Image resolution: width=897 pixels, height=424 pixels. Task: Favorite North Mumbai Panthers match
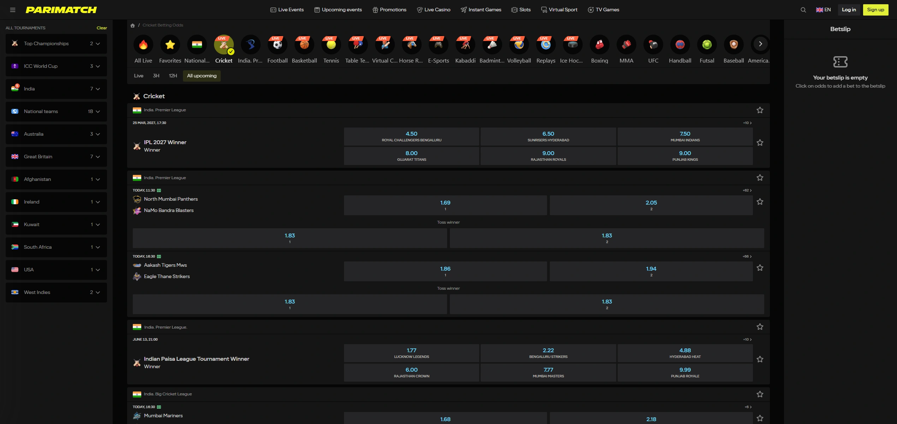coord(760,202)
